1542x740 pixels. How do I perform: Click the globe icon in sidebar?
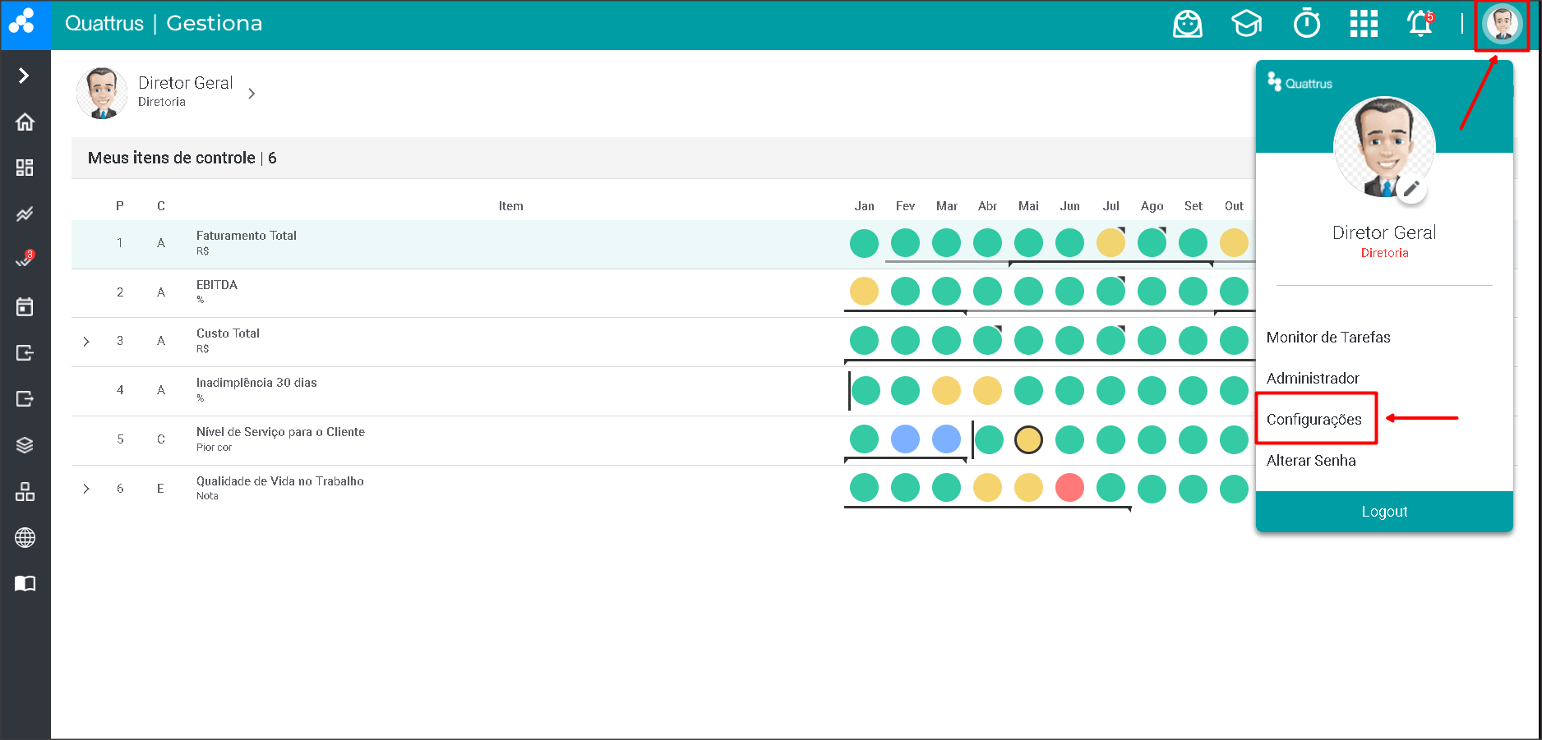pyautogui.click(x=25, y=538)
